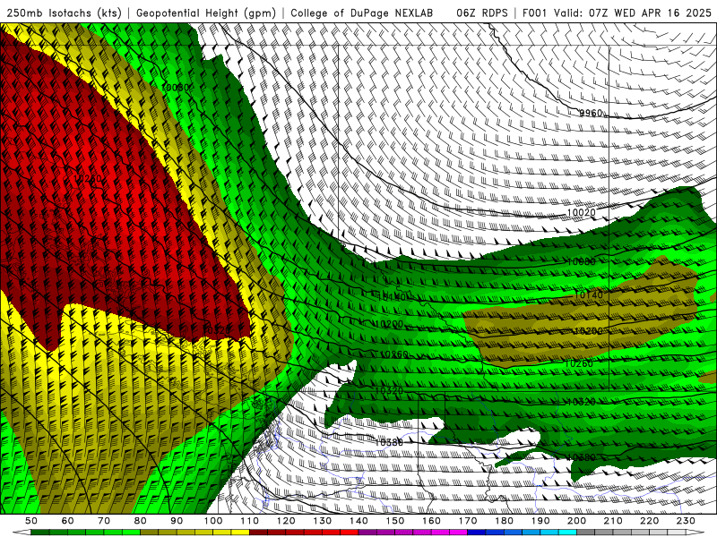The width and height of the screenshot is (717, 537).
Task: Click the color scale label 60
Action: [x=68, y=521]
